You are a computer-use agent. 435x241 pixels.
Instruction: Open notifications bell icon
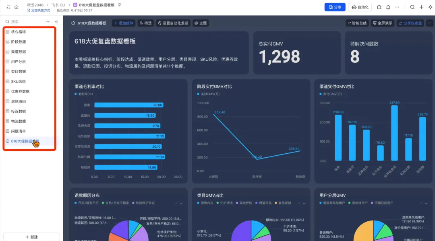388,7
